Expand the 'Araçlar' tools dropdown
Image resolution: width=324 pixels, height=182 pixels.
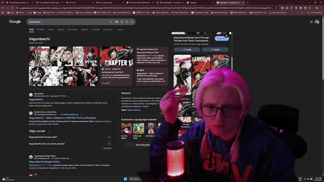(x=121, y=30)
